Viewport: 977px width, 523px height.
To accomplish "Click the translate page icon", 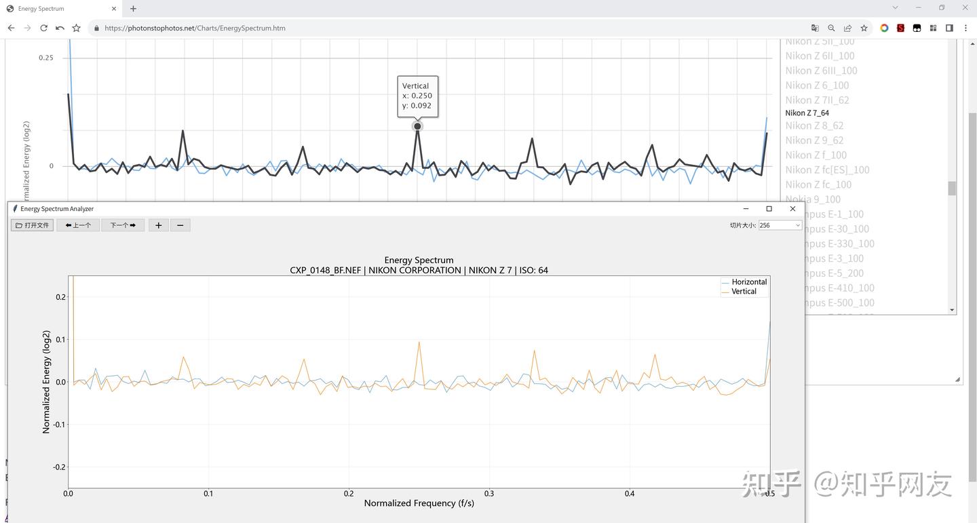I will coord(815,28).
